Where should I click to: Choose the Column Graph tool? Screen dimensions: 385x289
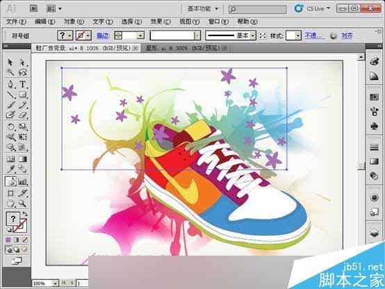[22, 181]
